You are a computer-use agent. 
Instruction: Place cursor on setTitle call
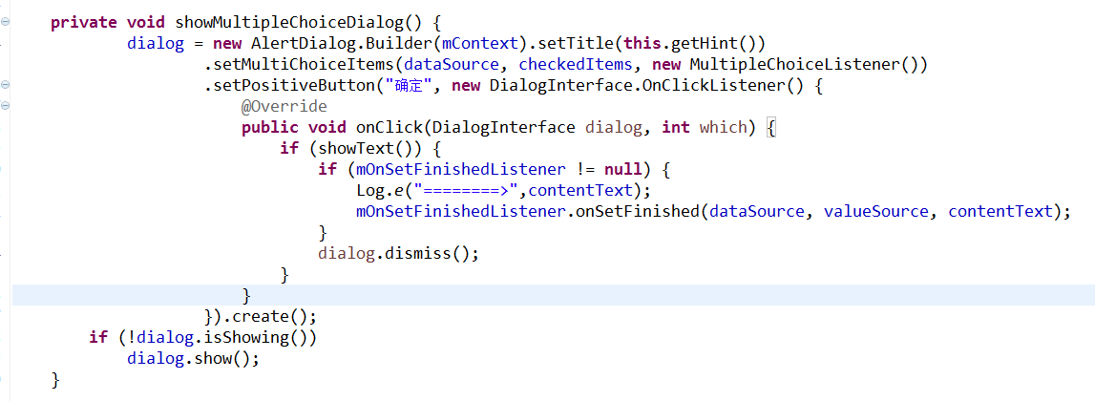(575, 43)
